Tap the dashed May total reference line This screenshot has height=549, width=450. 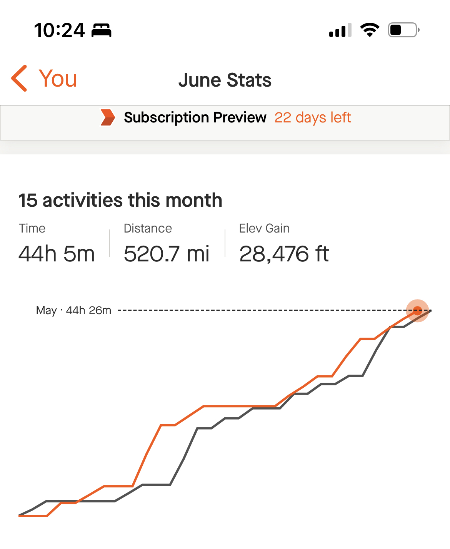click(262, 310)
